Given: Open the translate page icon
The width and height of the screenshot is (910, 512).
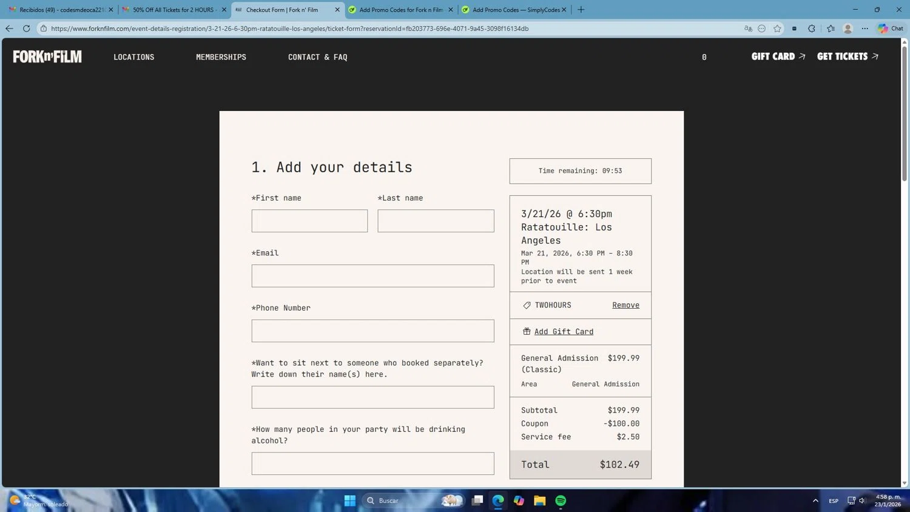Looking at the screenshot, I should pyautogui.click(x=748, y=29).
